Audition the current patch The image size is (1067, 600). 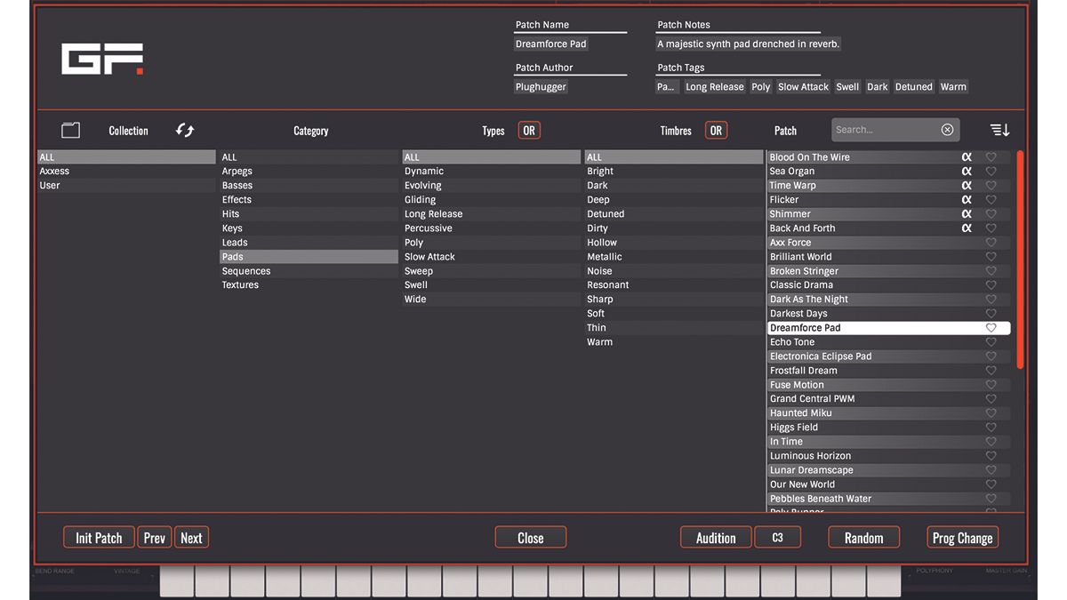click(715, 537)
